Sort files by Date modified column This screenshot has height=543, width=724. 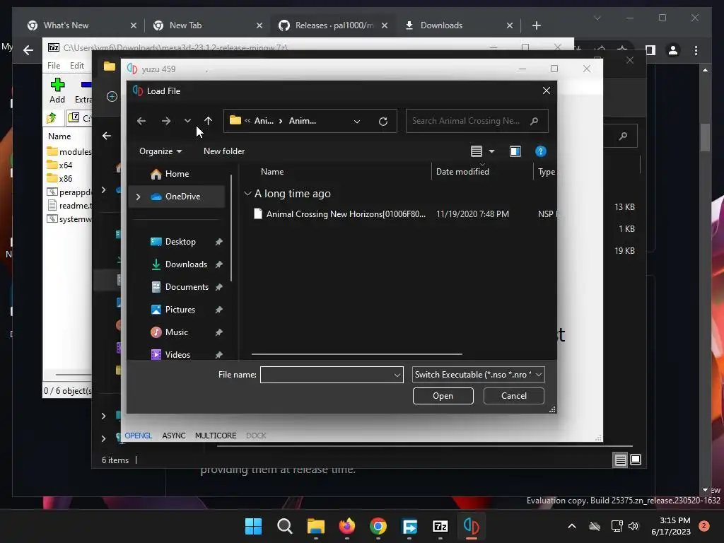tap(462, 172)
